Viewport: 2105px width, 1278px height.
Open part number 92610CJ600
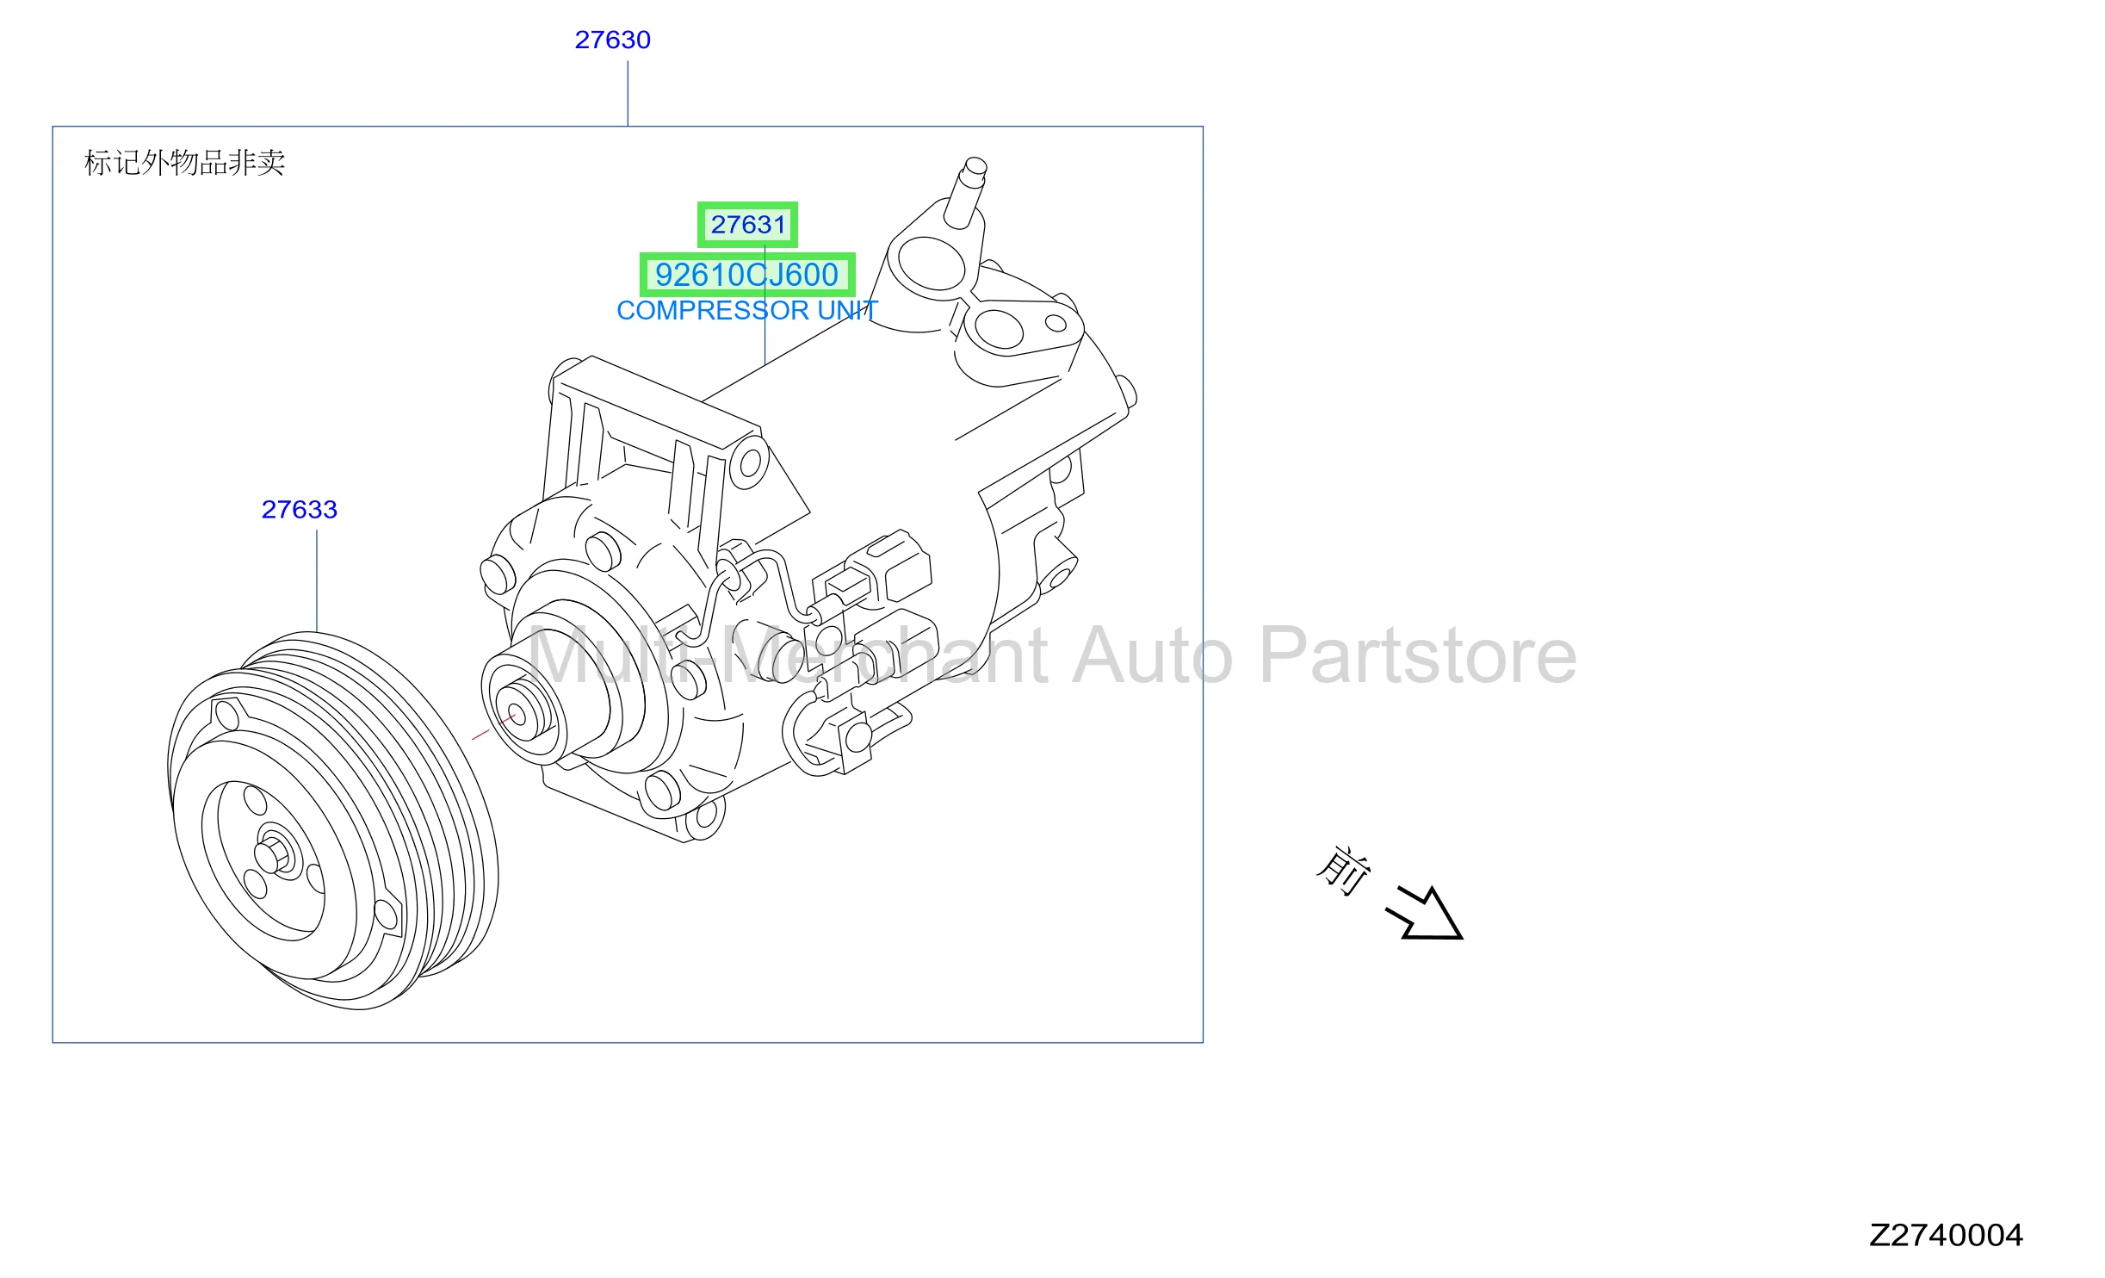tap(746, 275)
